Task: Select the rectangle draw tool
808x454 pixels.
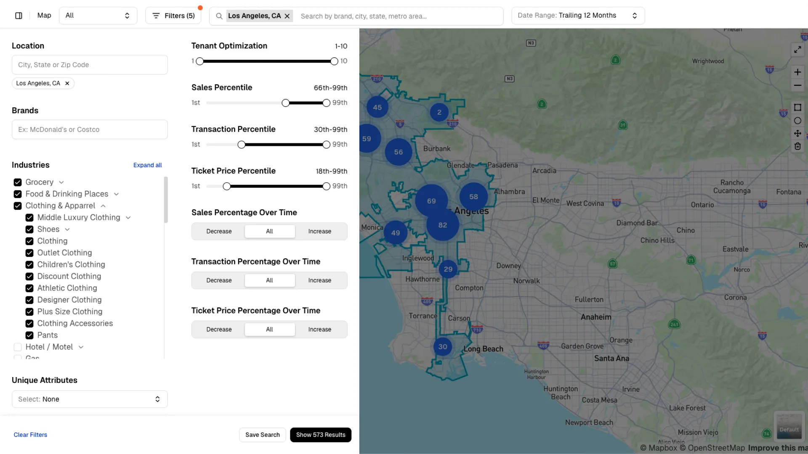Action: pyautogui.click(x=798, y=108)
